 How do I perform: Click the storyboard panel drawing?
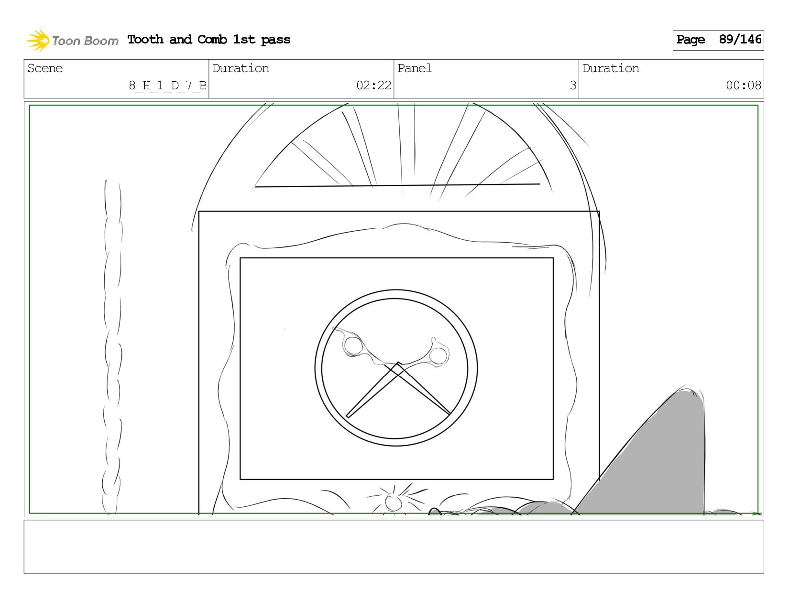coord(394,309)
